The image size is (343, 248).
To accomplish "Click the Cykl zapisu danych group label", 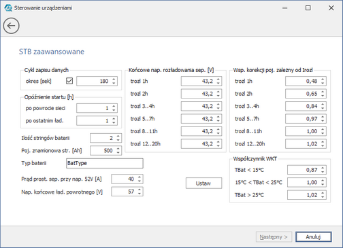I will (46, 70).
